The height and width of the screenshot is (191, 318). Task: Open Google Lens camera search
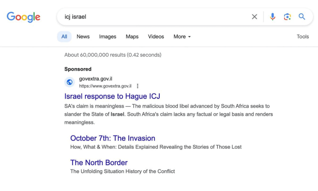[x=287, y=17]
